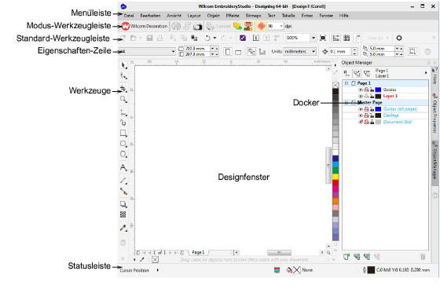Viewport: 440px width, 289px height.
Task: Click the Save diskette icon
Action: (x=149, y=38)
